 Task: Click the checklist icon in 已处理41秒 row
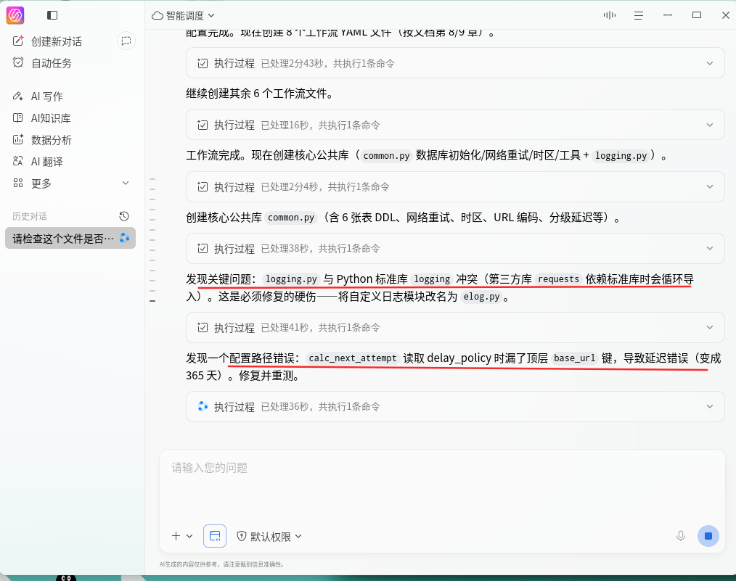[x=203, y=328]
